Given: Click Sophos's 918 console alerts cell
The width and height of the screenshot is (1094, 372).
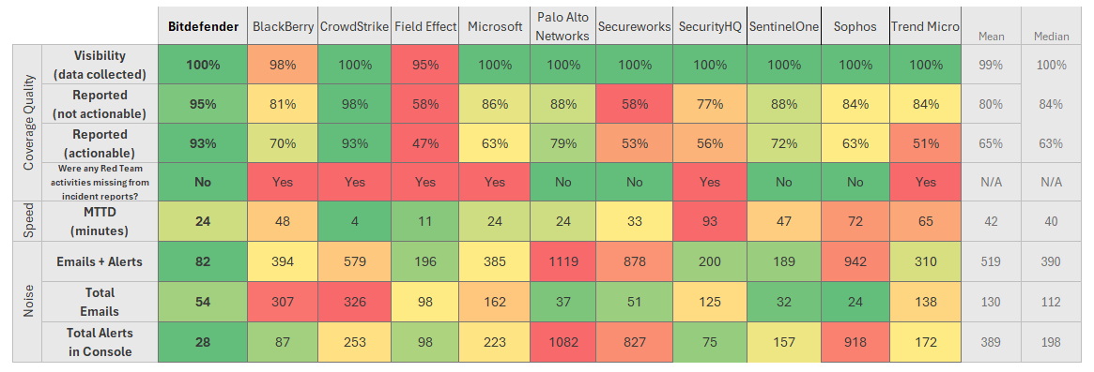Looking at the screenshot, I should (x=855, y=342).
